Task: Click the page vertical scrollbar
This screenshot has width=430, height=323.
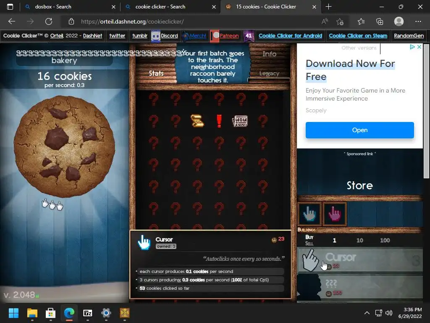Action: tap(426, 111)
